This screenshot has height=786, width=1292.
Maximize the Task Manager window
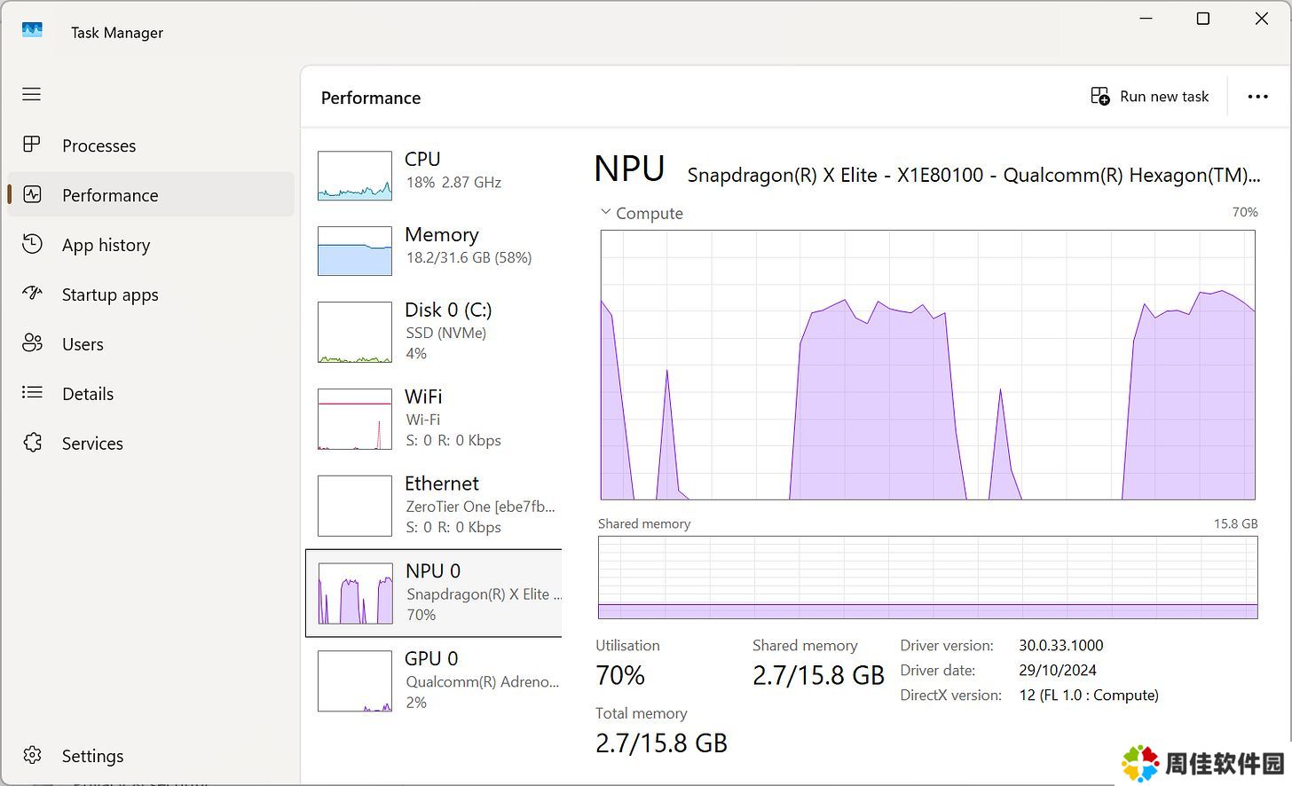pyautogui.click(x=1203, y=19)
